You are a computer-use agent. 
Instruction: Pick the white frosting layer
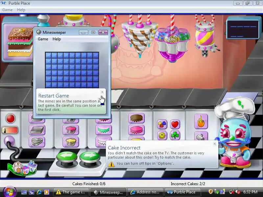(102, 142)
